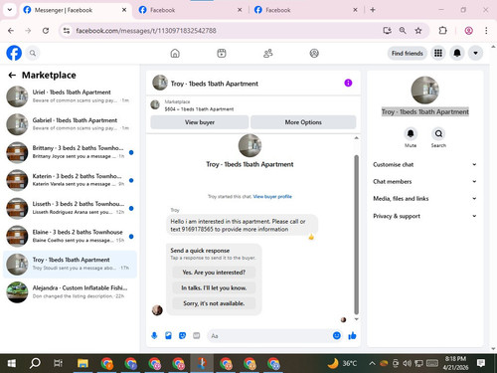Choose a sticker from the sticker icon

pyautogui.click(x=182, y=336)
